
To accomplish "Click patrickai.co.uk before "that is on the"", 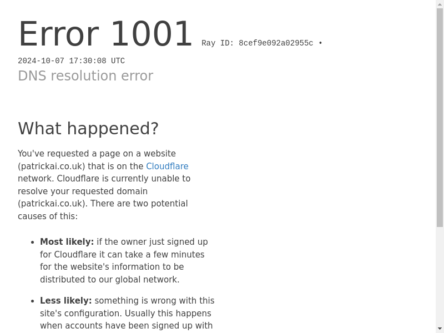I will click(52, 166).
